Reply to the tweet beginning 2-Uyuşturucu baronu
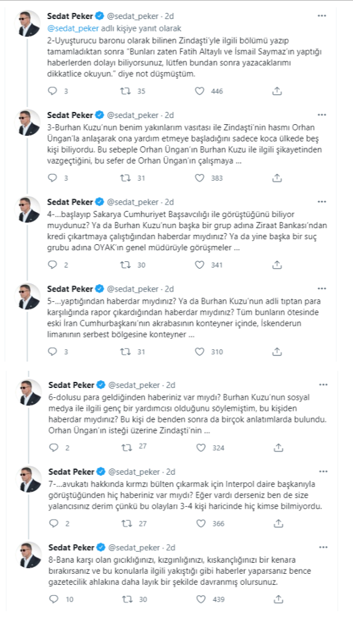The height and width of the screenshot is (618, 353). [53, 91]
